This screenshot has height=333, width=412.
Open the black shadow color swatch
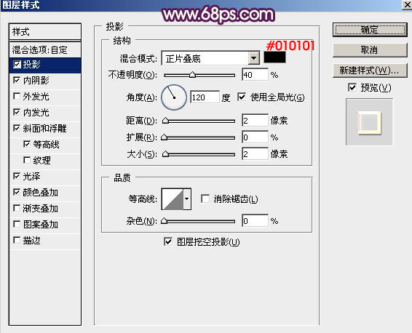point(274,57)
